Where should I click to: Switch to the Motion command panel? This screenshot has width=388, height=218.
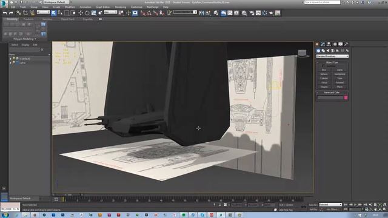click(x=335, y=44)
